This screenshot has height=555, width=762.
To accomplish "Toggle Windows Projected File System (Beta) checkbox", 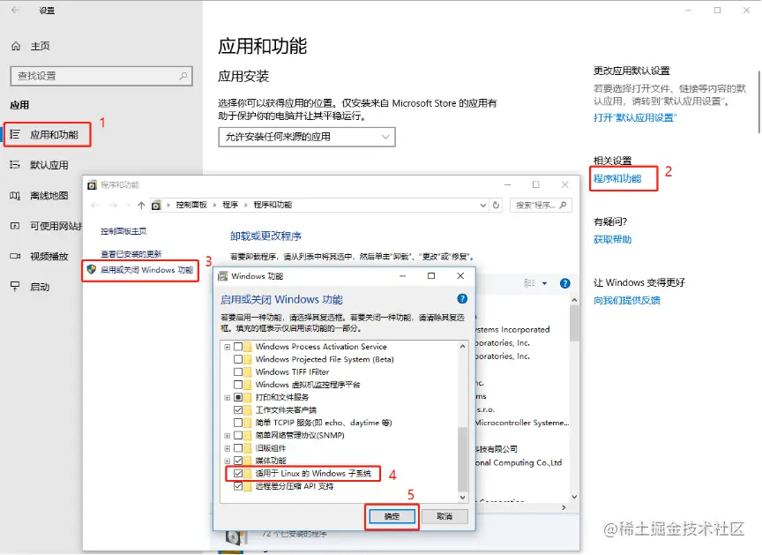I will coord(238,359).
